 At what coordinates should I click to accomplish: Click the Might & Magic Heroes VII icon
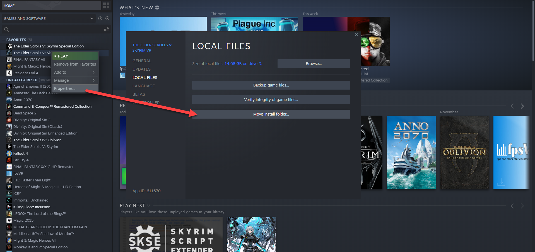click(x=9, y=240)
